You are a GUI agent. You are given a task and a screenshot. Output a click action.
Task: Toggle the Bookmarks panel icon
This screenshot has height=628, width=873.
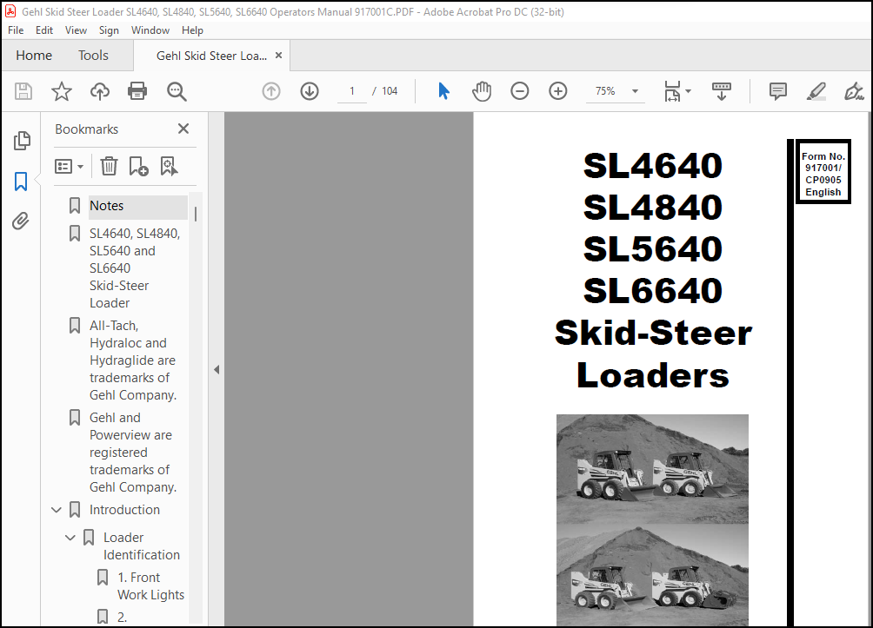(x=21, y=182)
